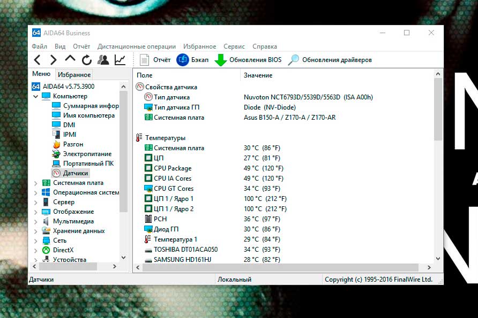Image resolution: width=478 pixels, height=318 pixels.
Task: Click the green BIOS update arrow icon
Action: click(x=220, y=60)
